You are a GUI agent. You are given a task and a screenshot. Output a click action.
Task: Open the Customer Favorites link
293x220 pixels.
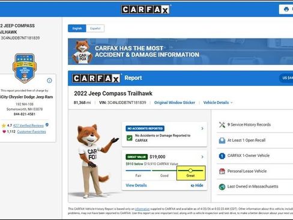tap(31, 132)
